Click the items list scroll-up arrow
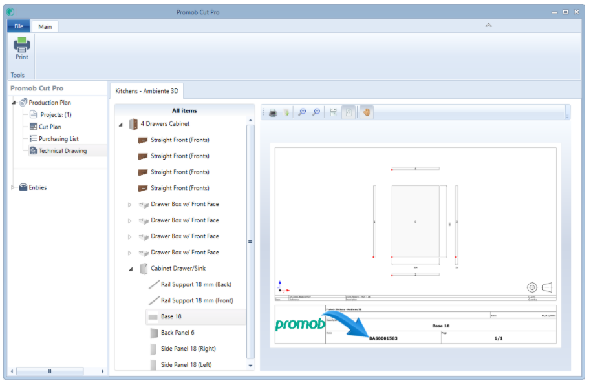This screenshot has width=591, height=383. click(250, 121)
